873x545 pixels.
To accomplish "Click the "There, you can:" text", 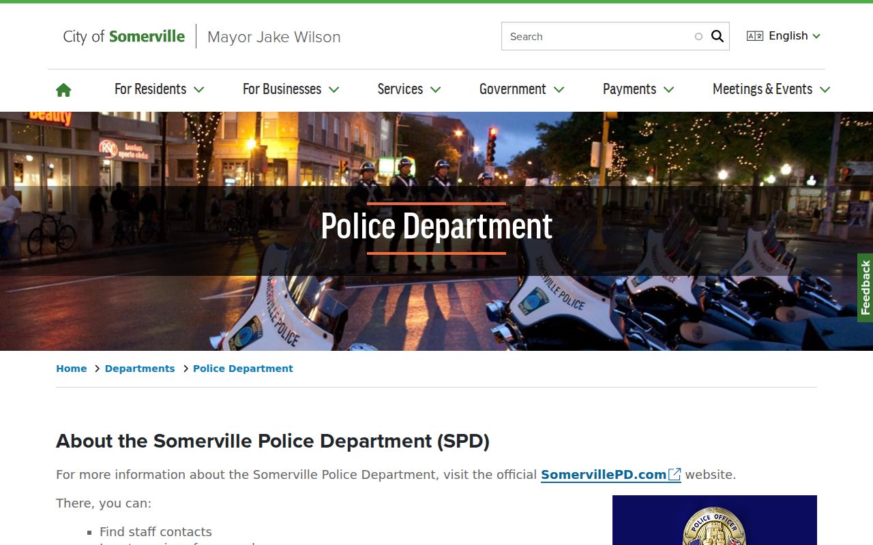I will (104, 503).
